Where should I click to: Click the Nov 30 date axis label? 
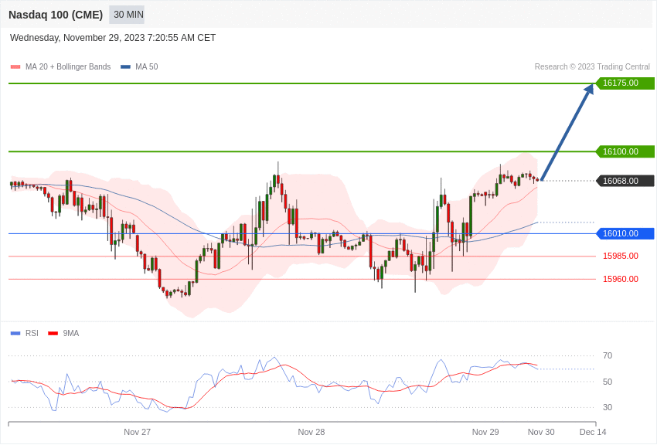click(x=541, y=432)
